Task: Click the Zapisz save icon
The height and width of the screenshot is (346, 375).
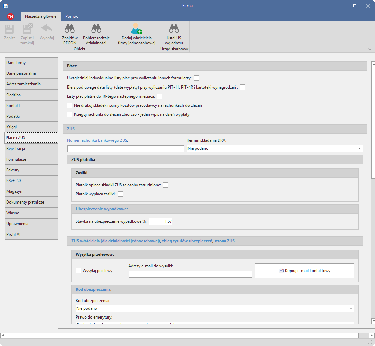Action: pyautogui.click(x=9, y=29)
